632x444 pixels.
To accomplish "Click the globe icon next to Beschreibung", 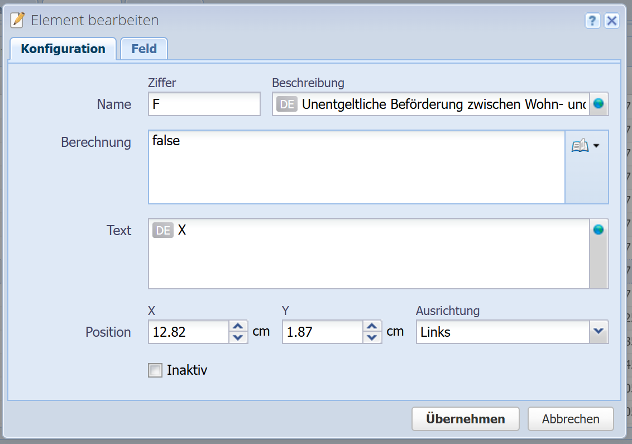I will tap(599, 104).
